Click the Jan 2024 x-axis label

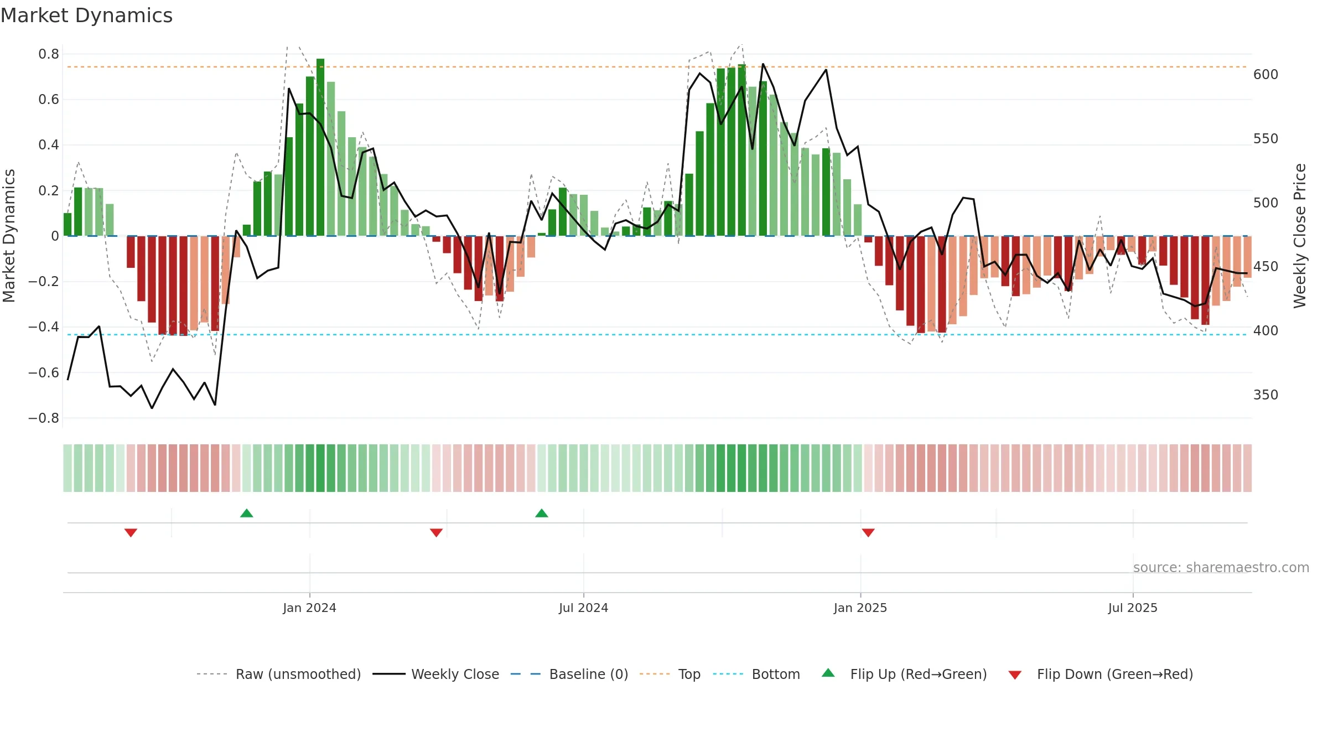[x=309, y=608]
